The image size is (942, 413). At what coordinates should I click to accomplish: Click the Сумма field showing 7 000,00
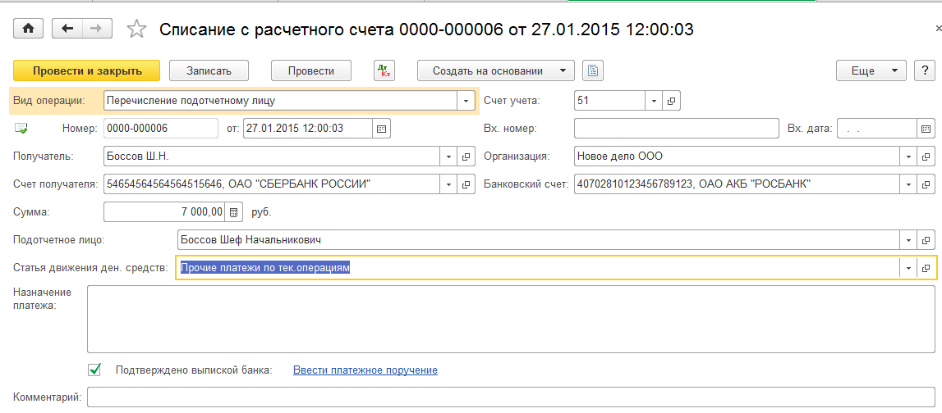coord(166,211)
